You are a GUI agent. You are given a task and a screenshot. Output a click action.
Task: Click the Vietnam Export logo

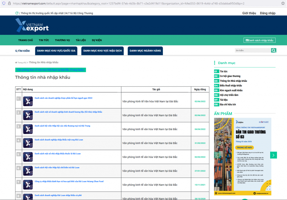point(32,25)
